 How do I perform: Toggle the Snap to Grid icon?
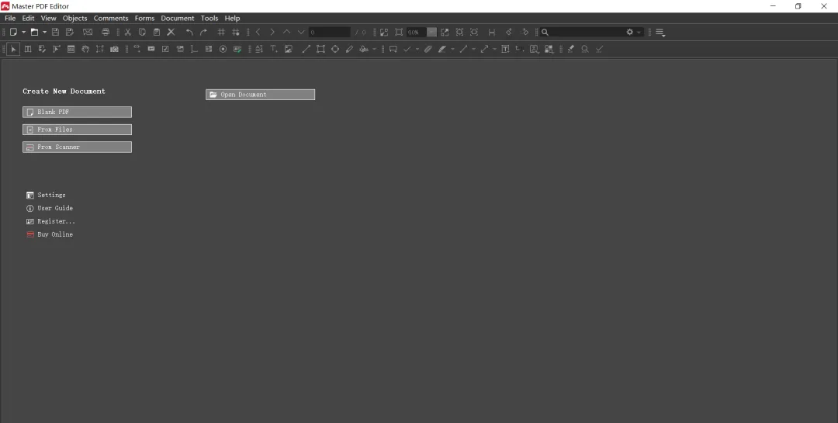236,32
